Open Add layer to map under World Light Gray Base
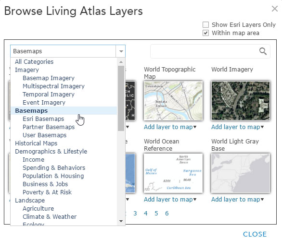Viewport: 282px width, 238px height. [237, 200]
